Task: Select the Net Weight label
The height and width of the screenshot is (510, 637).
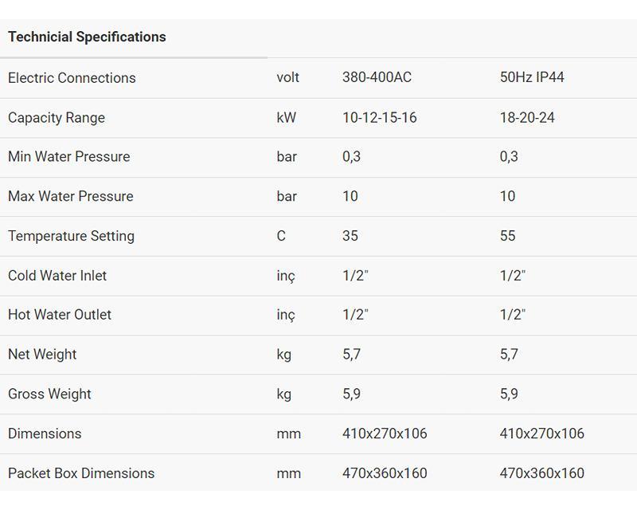Action: click(42, 355)
